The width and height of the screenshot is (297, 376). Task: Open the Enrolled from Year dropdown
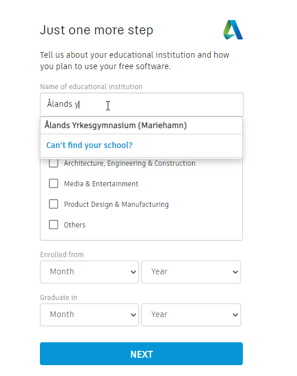click(192, 272)
